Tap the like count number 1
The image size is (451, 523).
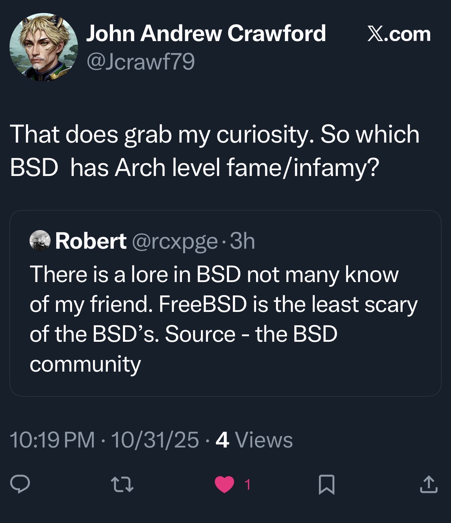point(247,484)
